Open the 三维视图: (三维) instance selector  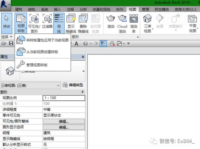[x=31, y=85]
